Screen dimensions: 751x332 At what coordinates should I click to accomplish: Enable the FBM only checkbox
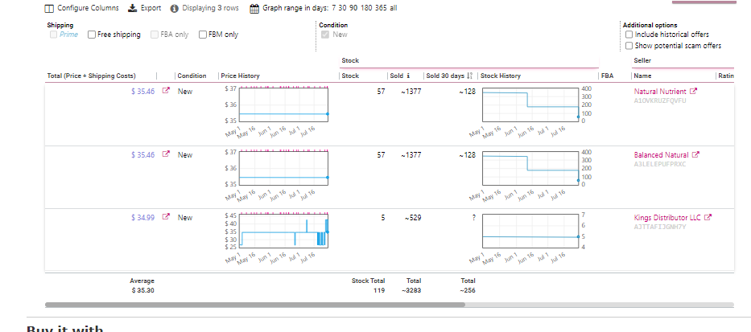(203, 35)
